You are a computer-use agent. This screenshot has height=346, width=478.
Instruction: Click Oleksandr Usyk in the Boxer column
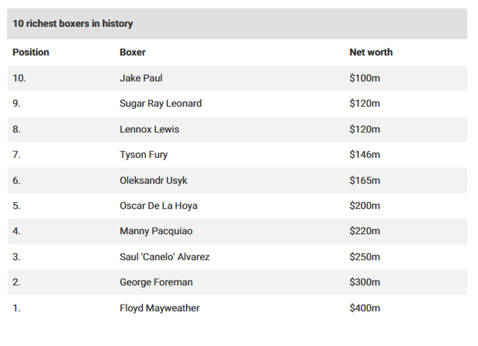153,180
